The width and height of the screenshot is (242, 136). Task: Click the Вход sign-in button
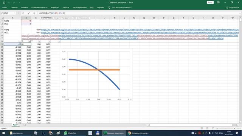pyautogui.click(x=210, y=2)
